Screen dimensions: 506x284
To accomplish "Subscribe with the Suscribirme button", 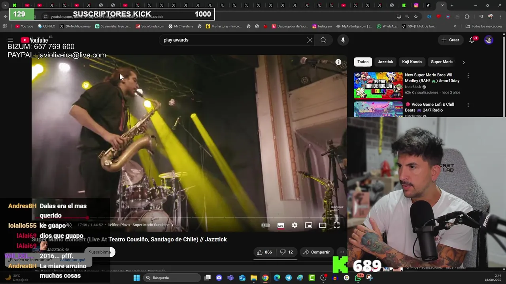I will pyautogui.click(x=100, y=252).
